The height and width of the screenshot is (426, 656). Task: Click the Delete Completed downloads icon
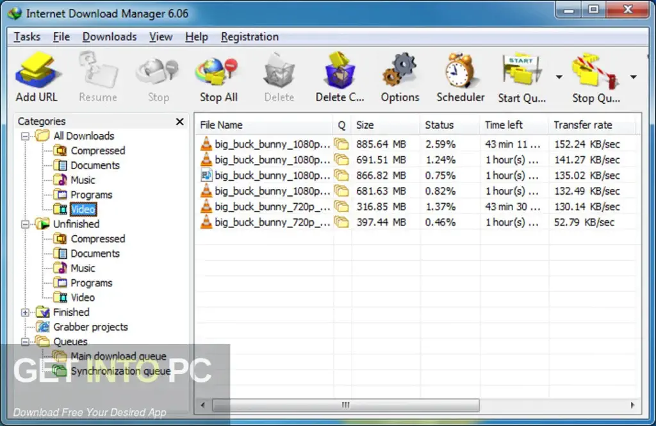339,72
